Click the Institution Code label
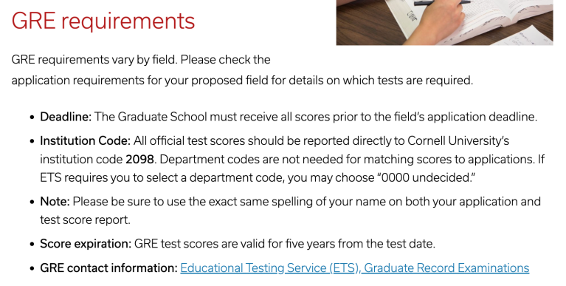The height and width of the screenshot is (286, 566). point(85,140)
